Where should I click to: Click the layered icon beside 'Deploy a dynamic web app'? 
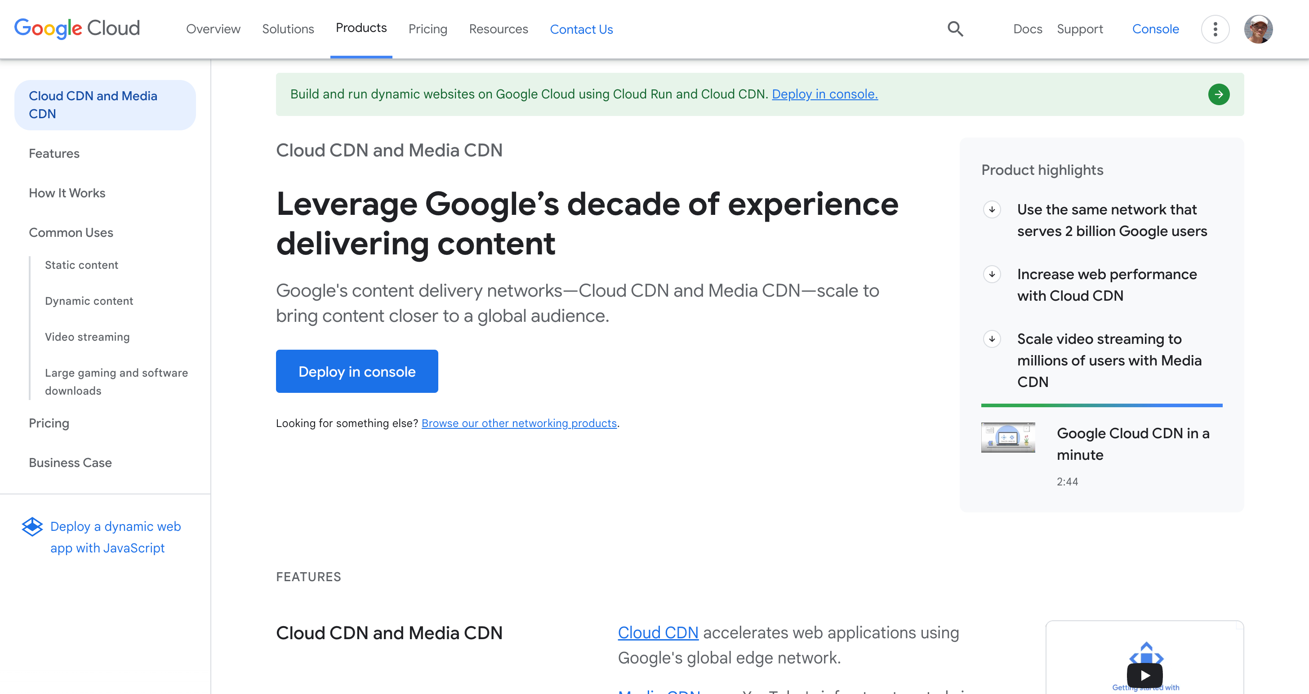(32, 527)
